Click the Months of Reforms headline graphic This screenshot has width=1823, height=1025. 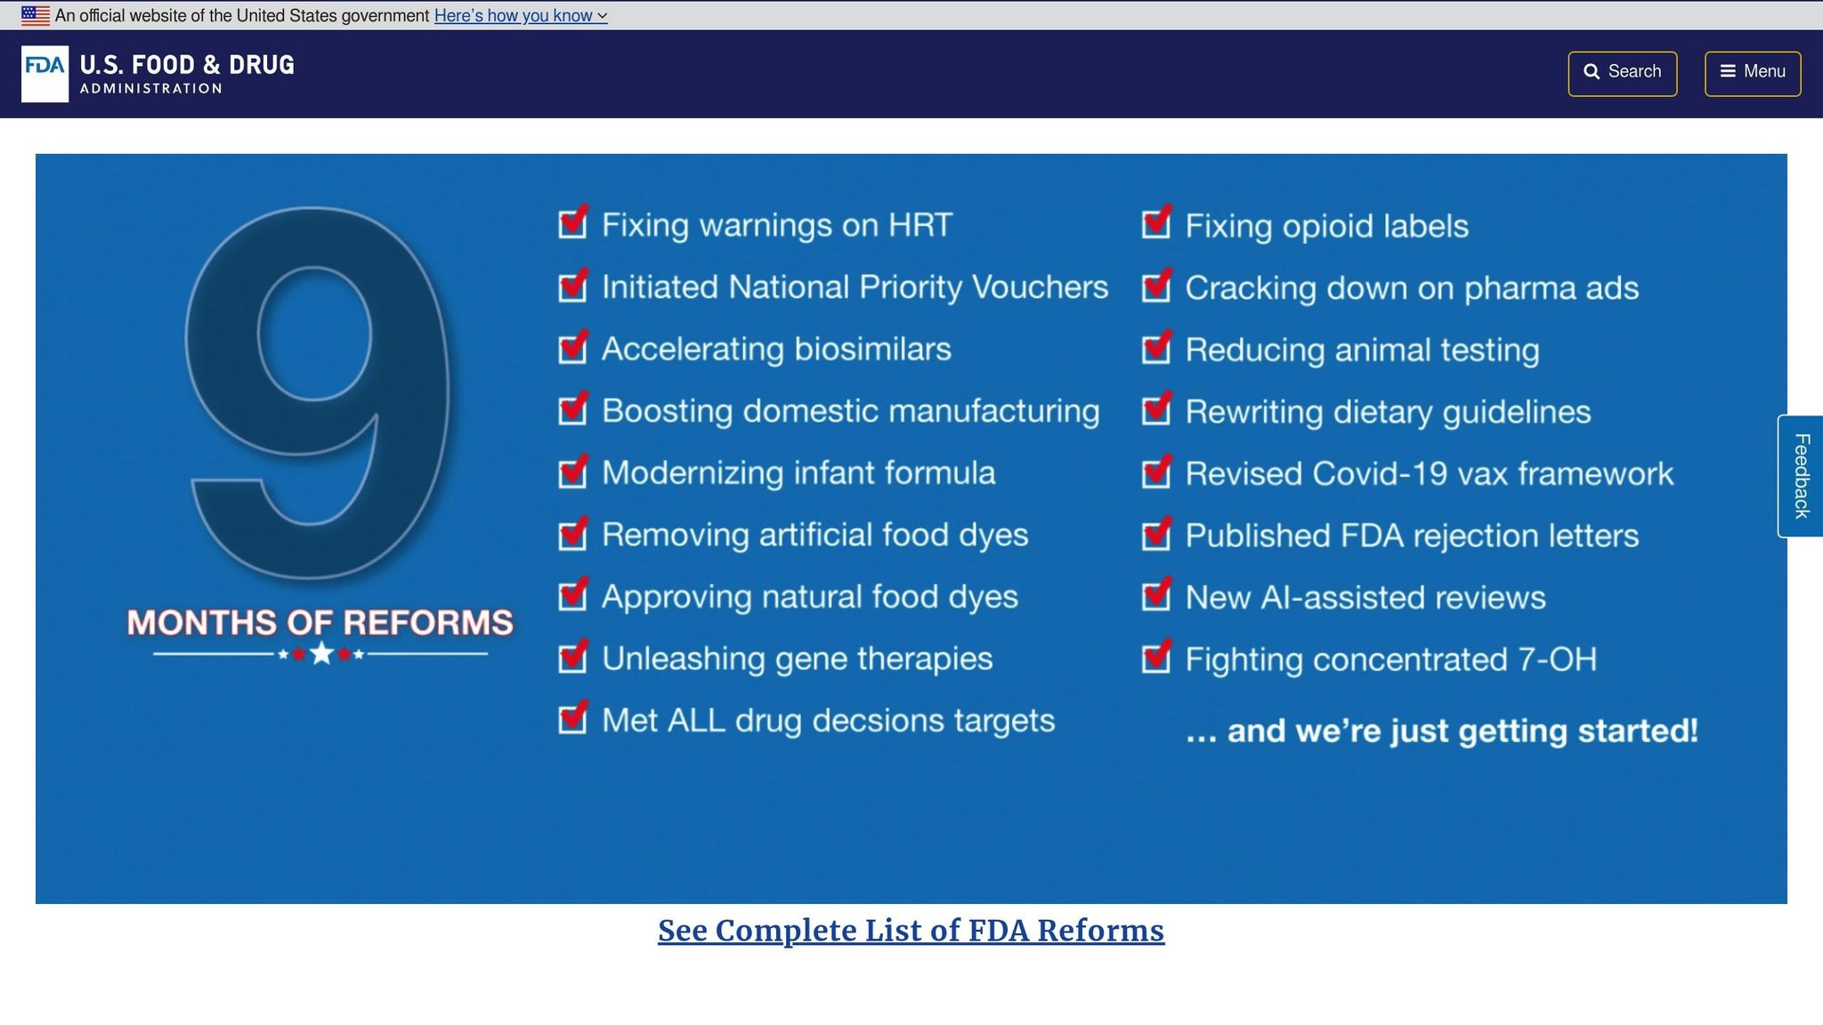[322, 623]
